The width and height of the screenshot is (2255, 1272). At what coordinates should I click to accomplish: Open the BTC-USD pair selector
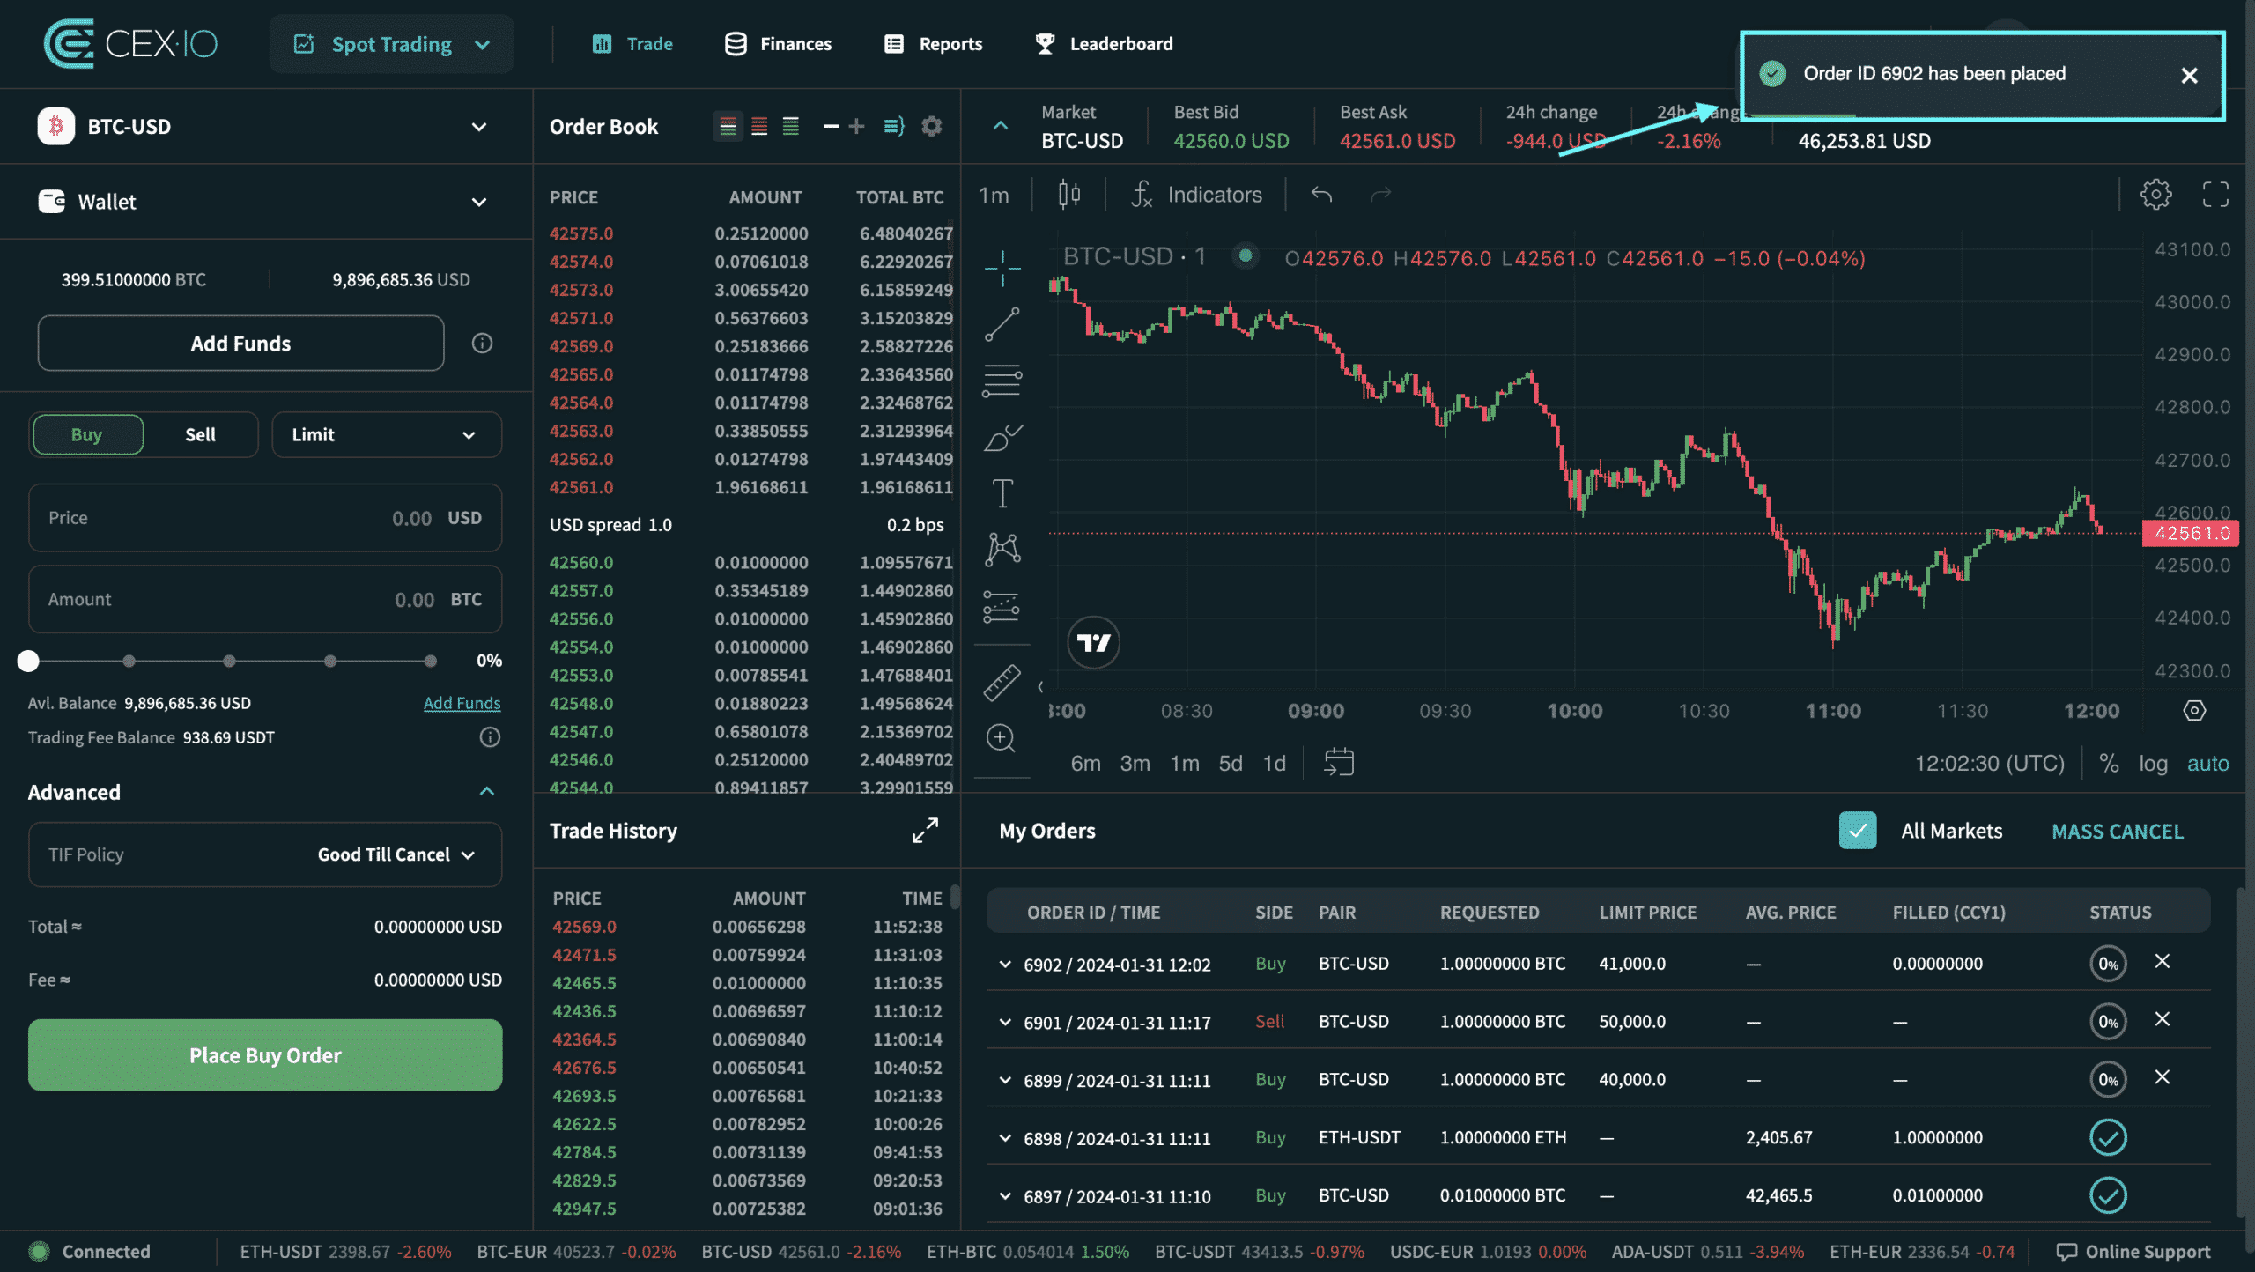point(264,126)
